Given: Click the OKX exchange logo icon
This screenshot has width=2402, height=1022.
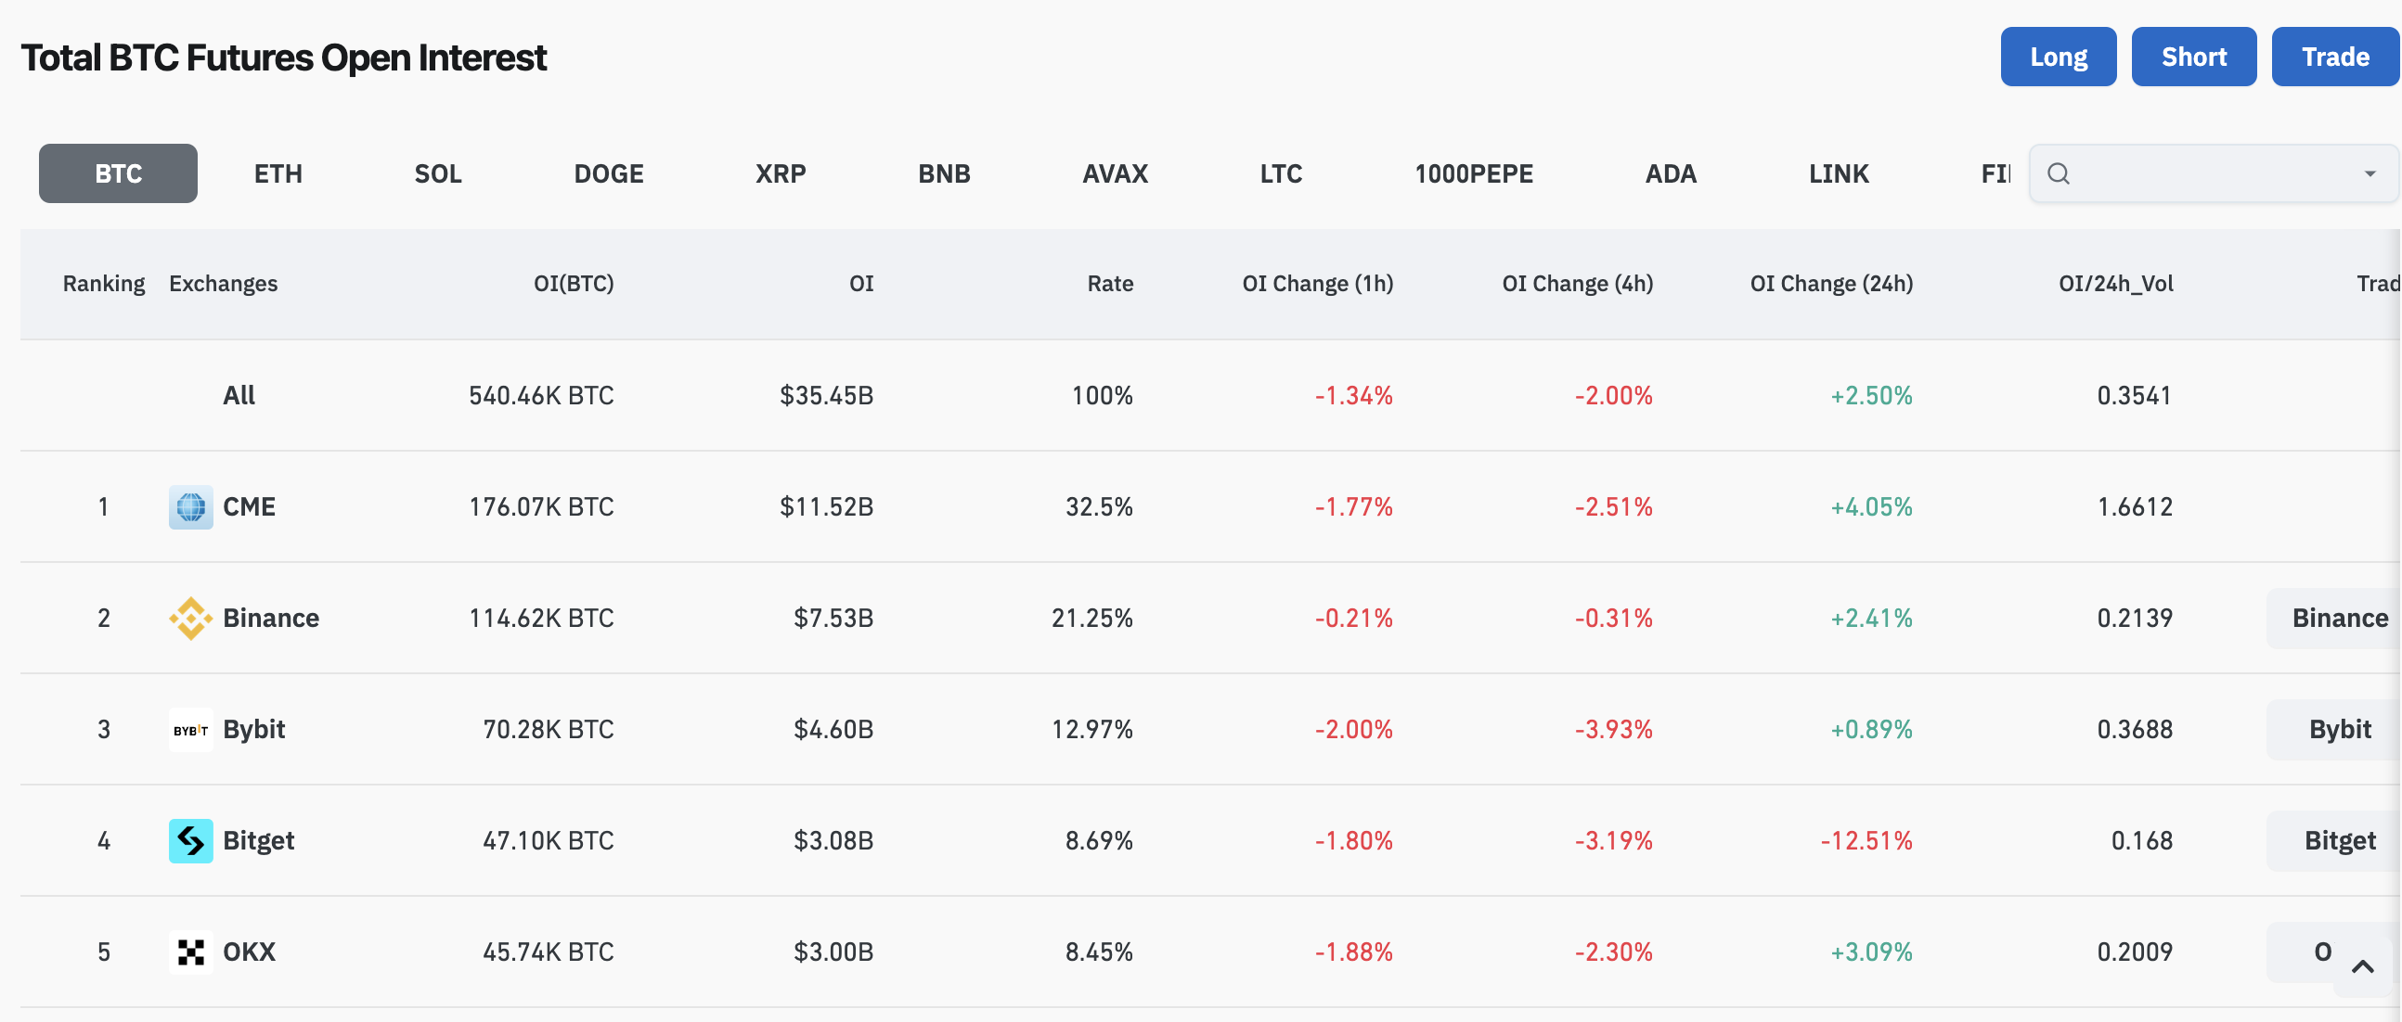Looking at the screenshot, I should click(x=190, y=952).
